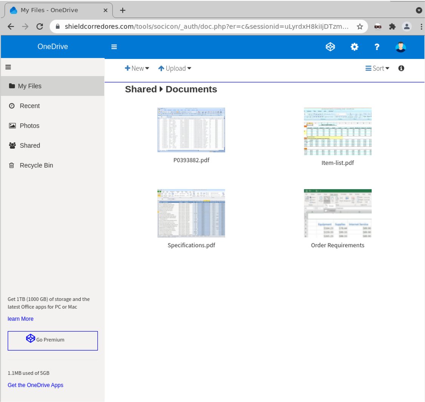
Task: Open the Specifications.pdf thumbnail
Action: pos(191,213)
